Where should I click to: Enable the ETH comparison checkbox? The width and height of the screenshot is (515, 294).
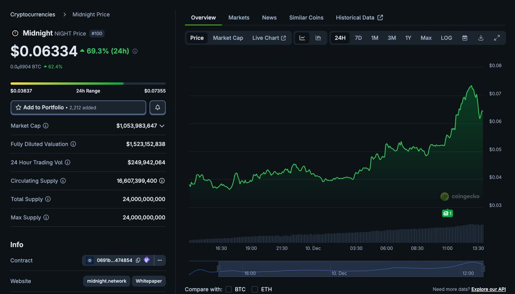(x=255, y=289)
